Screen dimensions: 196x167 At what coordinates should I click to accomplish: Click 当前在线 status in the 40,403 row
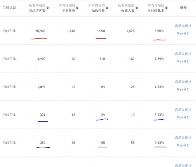click(x=9, y=31)
